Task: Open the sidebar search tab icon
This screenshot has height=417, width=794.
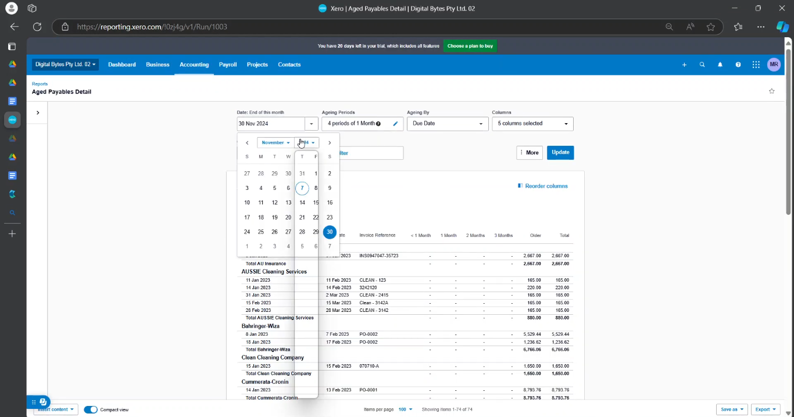Action: 12,213
